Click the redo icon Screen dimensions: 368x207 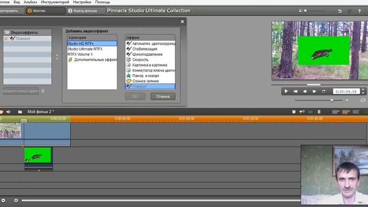[x=350, y=11]
